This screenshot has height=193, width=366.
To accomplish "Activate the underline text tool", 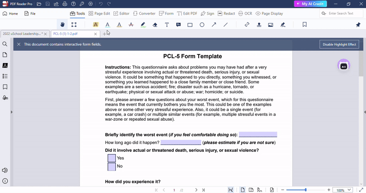I will click(x=108, y=25).
